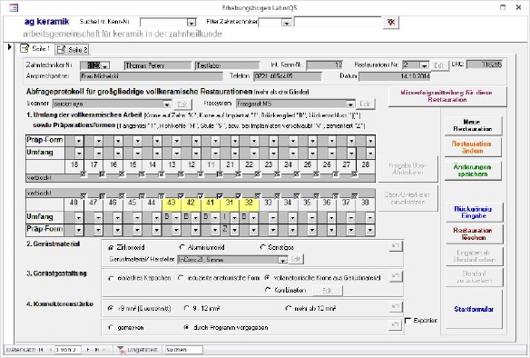Select the 9 - 12 mm² connector size

(x=186, y=308)
